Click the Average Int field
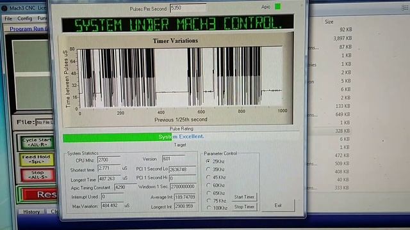The image size is (410, 230). [185, 197]
